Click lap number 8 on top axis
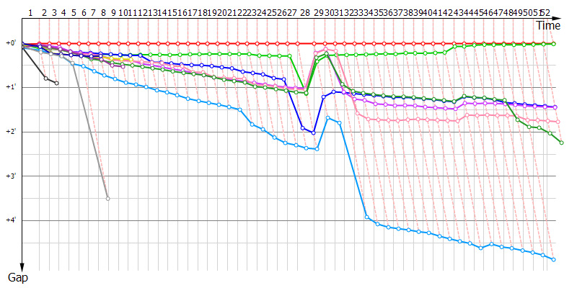 (x=105, y=13)
